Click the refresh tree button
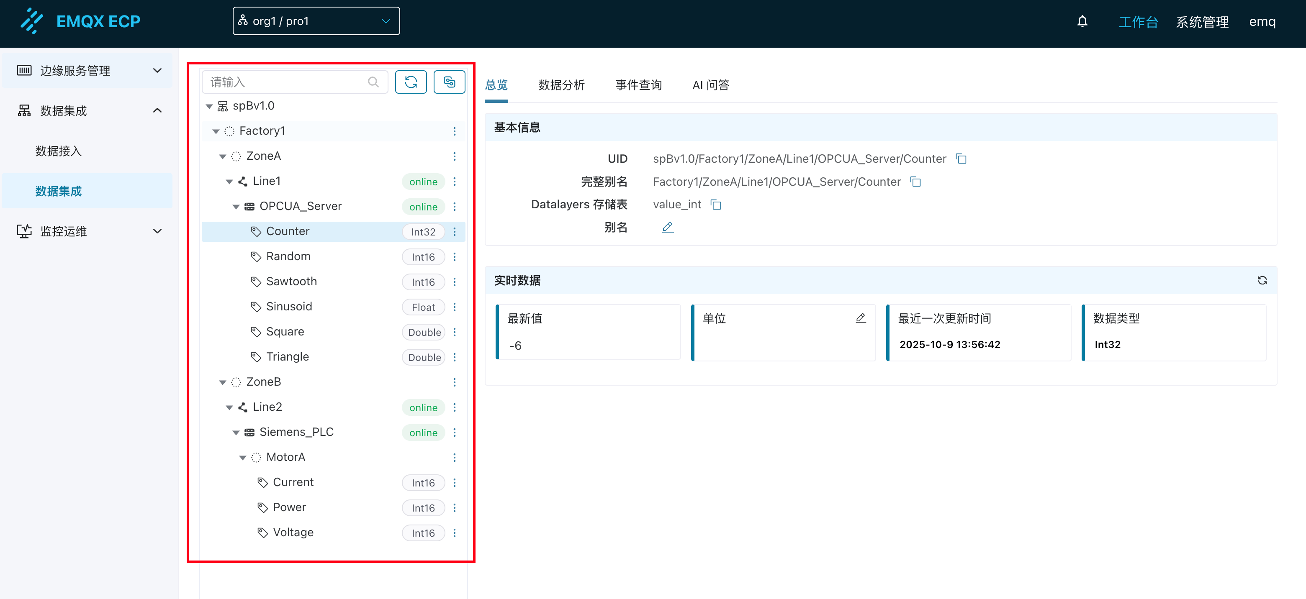Viewport: 1306px width, 599px height. (x=411, y=82)
